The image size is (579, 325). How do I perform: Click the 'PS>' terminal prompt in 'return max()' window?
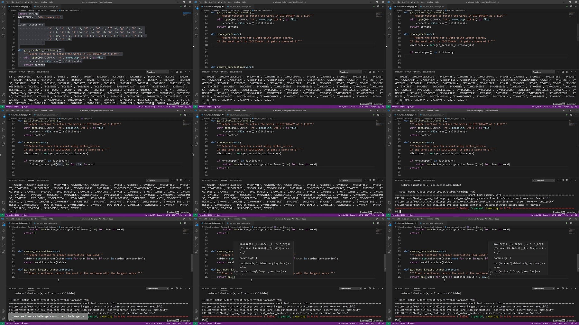tap(204, 320)
